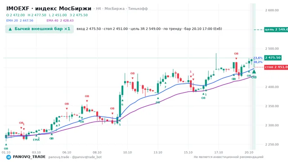
Task: Click the disclaimer 'Не является инвестиционной рекомендацией'
Action: click(229, 157)
